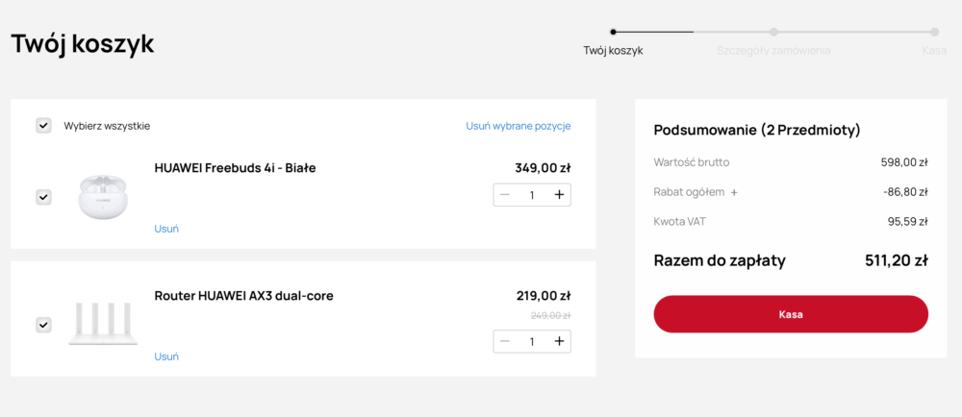
Task: Click the '219,00 zł' router price
Action: point(544,296)
